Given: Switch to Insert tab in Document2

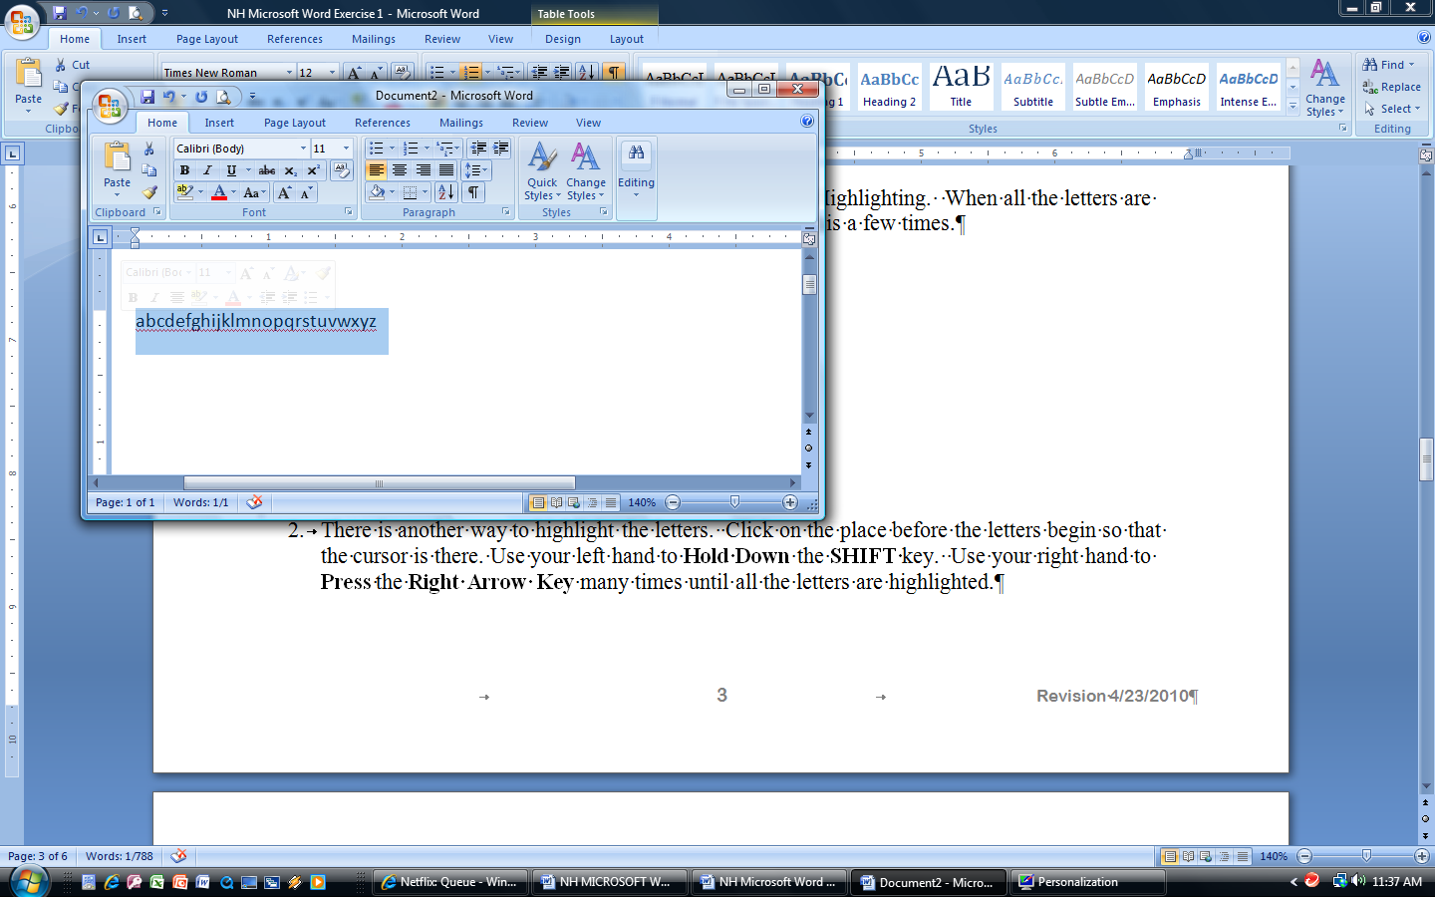Looking at the screenshot, I should click(x=219, y=123).
